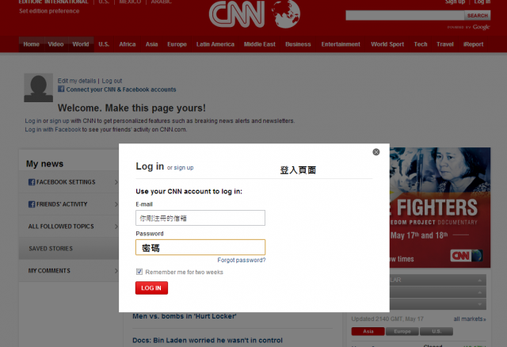Open All Followed Topics item
The width and height of the screenshot is (507, 347).
click(69, 227)
